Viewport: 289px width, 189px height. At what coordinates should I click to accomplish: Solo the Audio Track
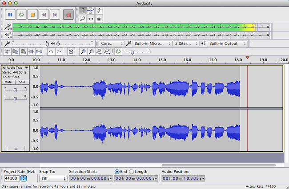[x=22, y=82]
